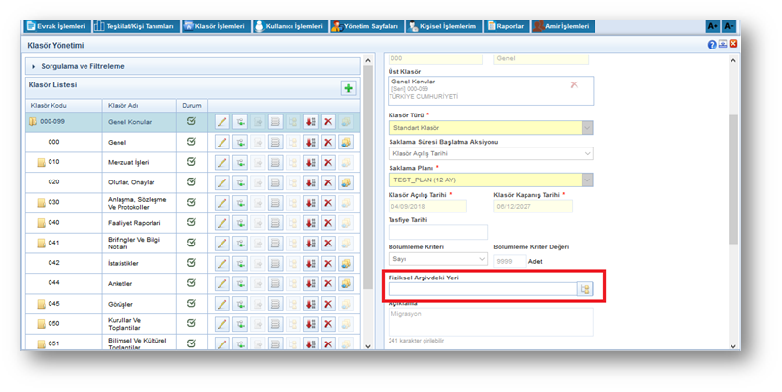
Task: Delete the Mevzuat İşleri folder with red X
Action: click(x=328, y=163)
